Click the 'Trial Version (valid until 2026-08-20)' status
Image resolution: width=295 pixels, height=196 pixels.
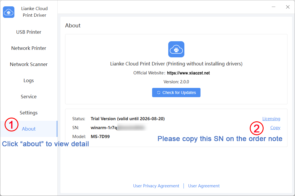tap(128, 119)
